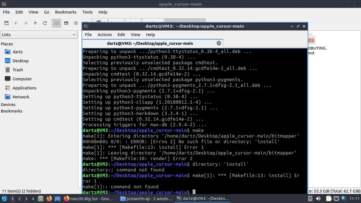361x203 pixels.
Task: Open the file manager View menu
Action: 33,12
